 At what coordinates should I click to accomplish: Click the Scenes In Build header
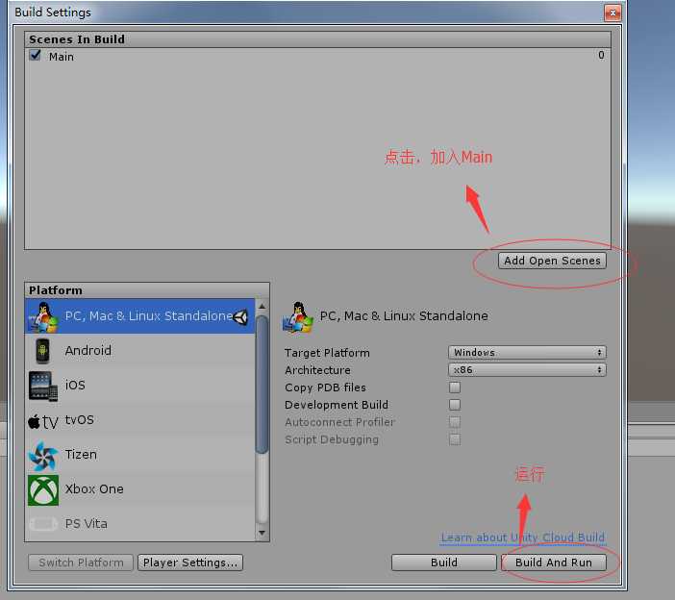pyautogui.click(x=317, y=39)
